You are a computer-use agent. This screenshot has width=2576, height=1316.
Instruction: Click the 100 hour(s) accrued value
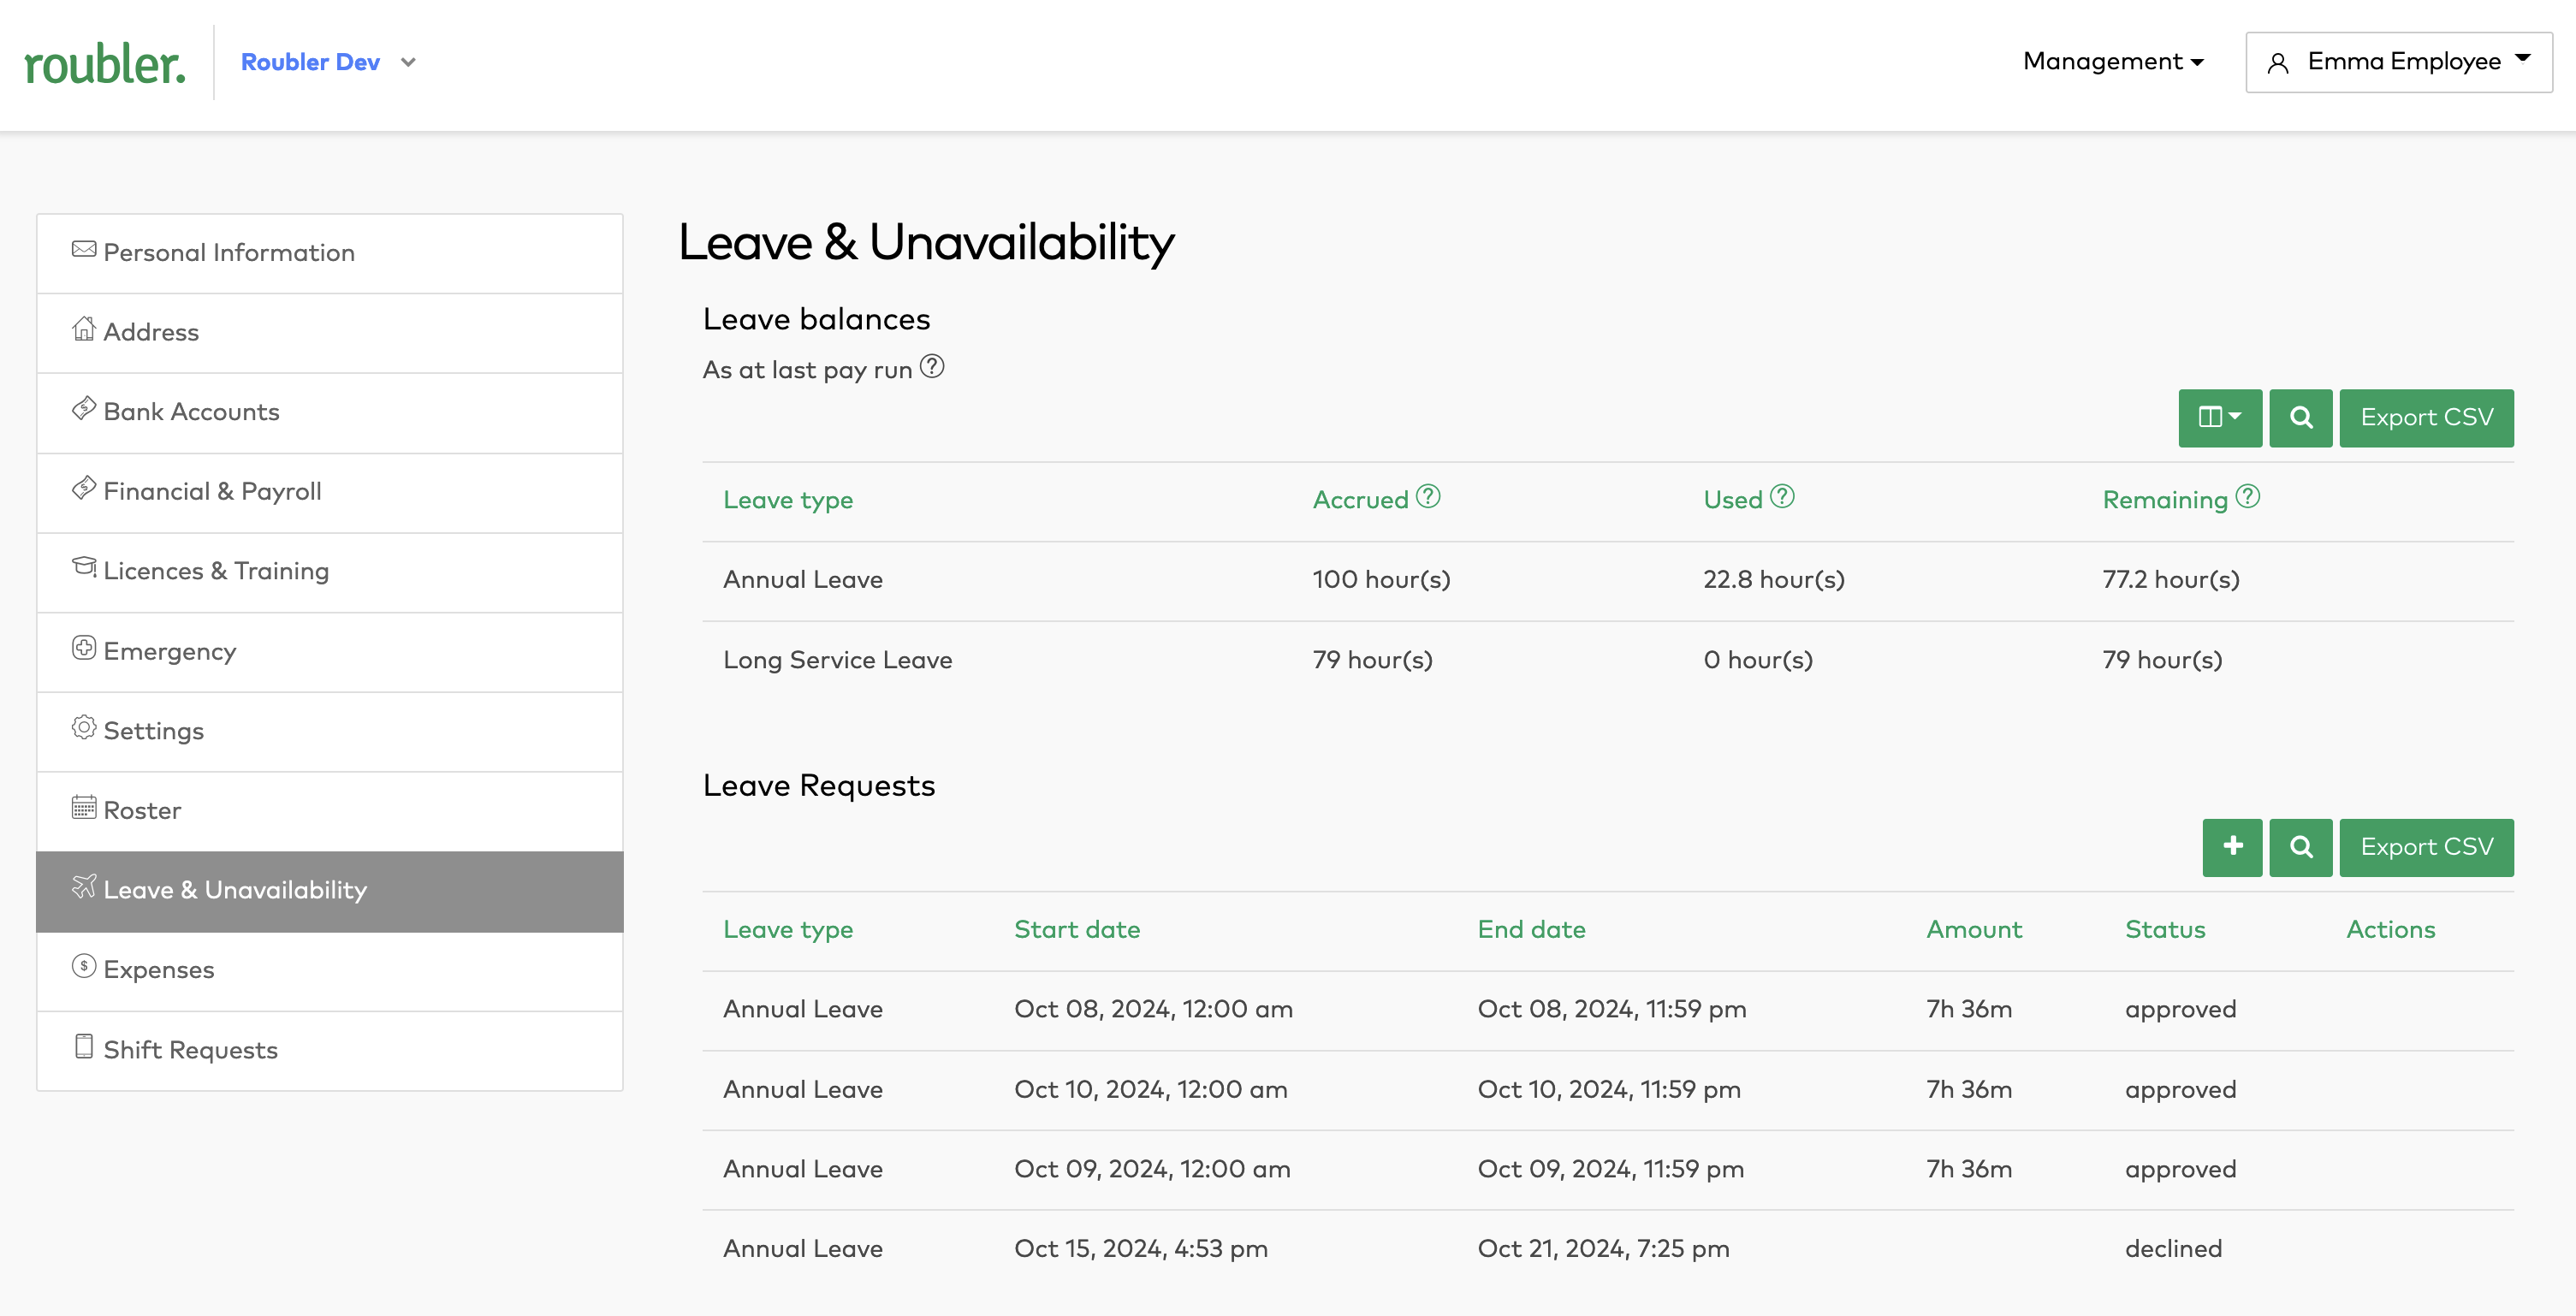click(1381, 580)
